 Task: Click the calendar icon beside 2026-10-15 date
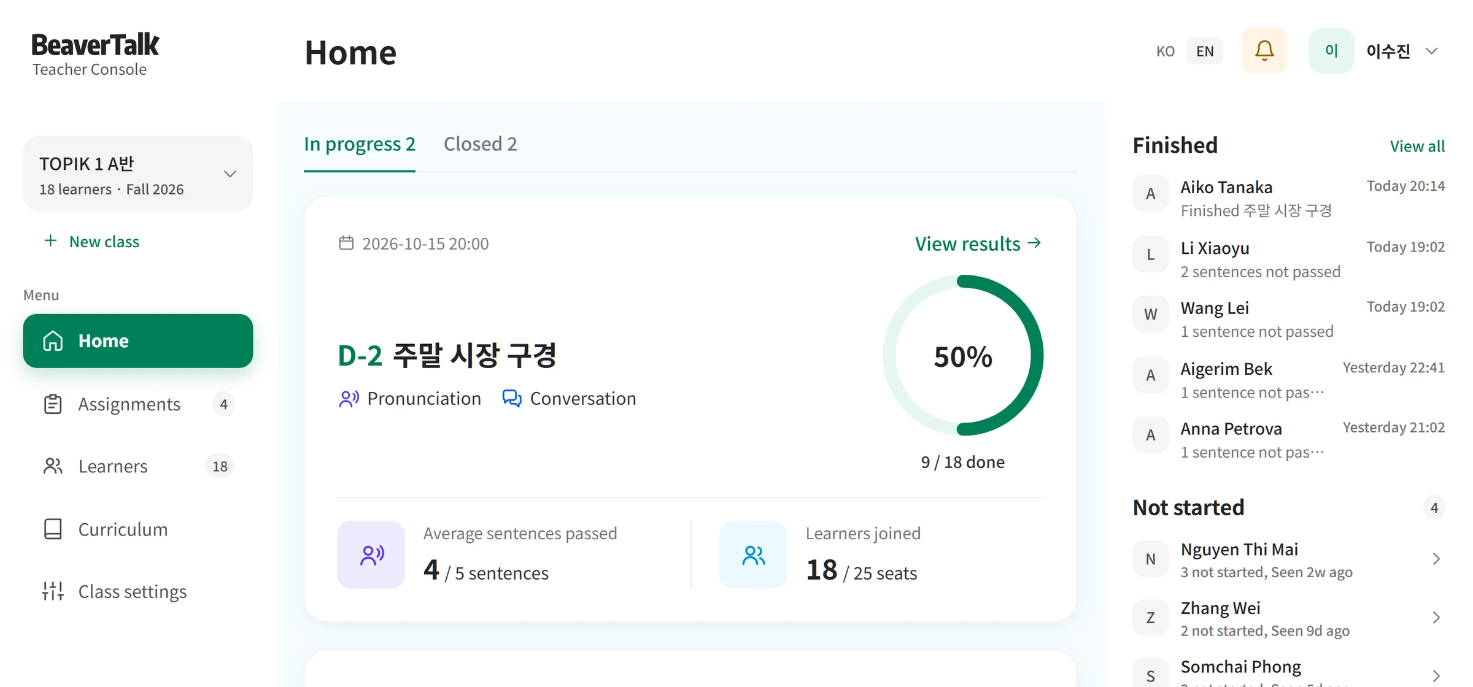click(x=346, y=244)
